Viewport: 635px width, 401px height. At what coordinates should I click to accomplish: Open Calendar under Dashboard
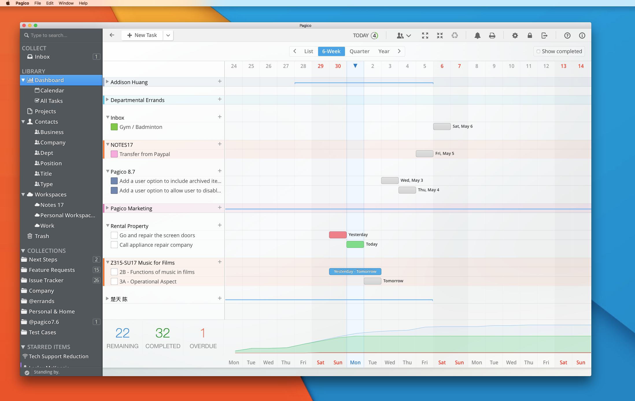coord(61,90)
